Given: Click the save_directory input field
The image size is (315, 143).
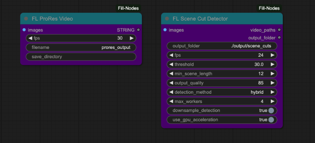Looking at the screenshot, I should click(81, 57).
